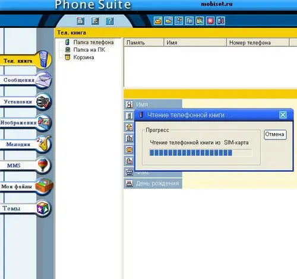297x279 pixels.
Task: Click the Имя input field
Action: coord(239,104)
